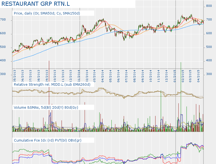
Task: Click the Relative Strength rel. MIDD.L label
Action: (x=52, y=84)
